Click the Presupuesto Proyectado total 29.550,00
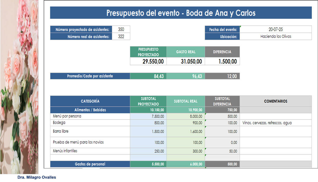This screenshot has height=182, width=318. pyautogui.click(x=148, y=62)
